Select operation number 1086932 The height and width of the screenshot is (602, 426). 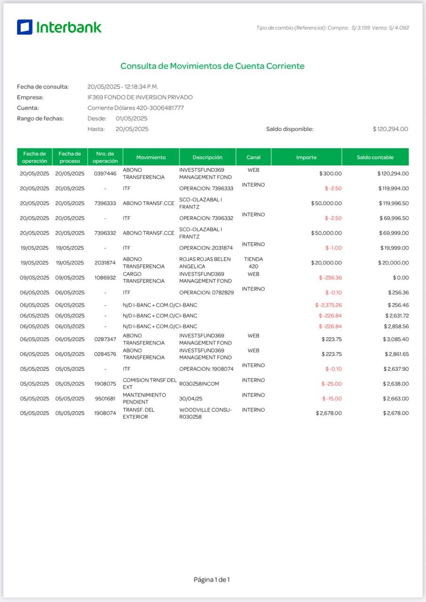point(105,277)
